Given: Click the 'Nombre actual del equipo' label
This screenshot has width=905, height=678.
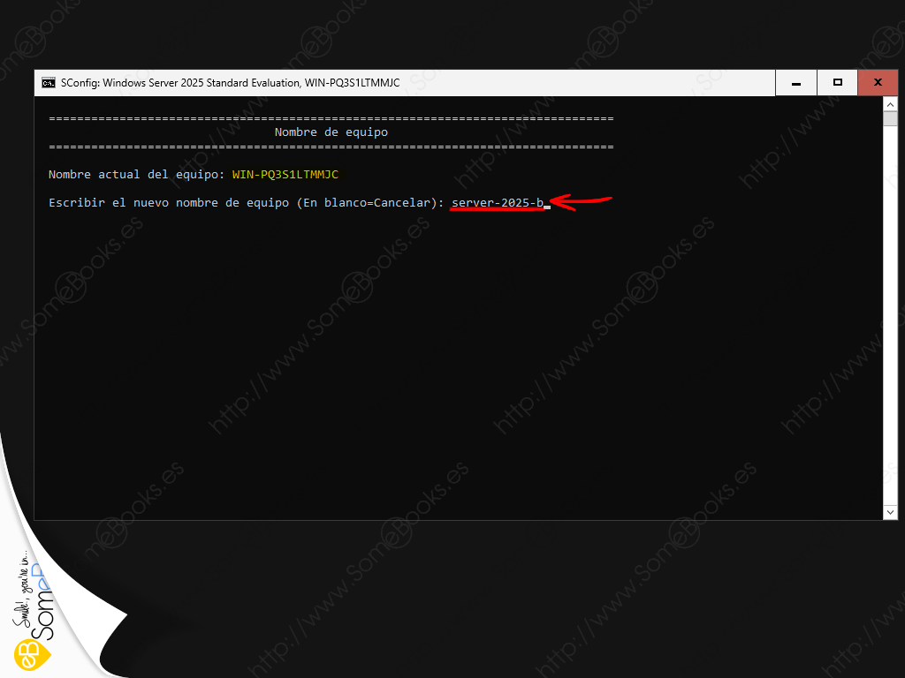Looking at the screenshot, I should [x=136, y=175].
